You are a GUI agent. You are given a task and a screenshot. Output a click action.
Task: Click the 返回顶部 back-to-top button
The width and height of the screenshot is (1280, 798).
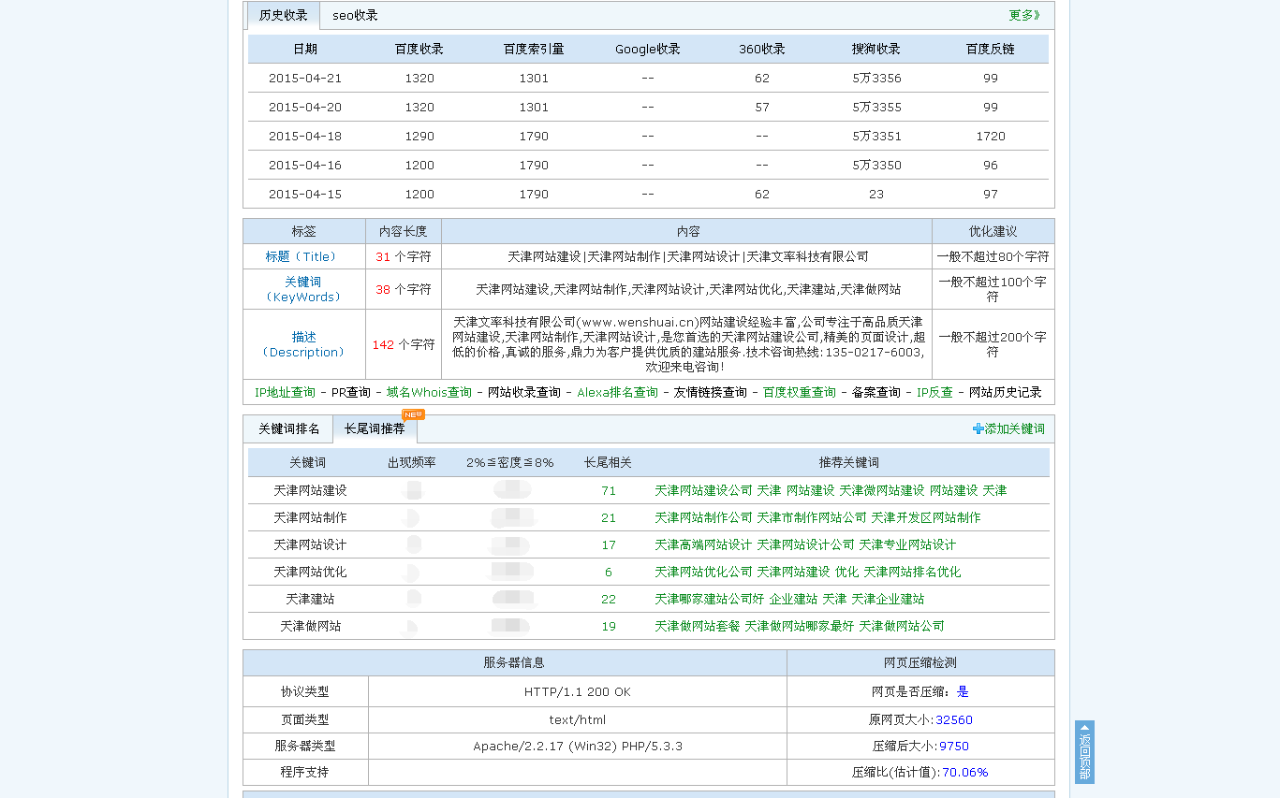(x=1084, y=751)
